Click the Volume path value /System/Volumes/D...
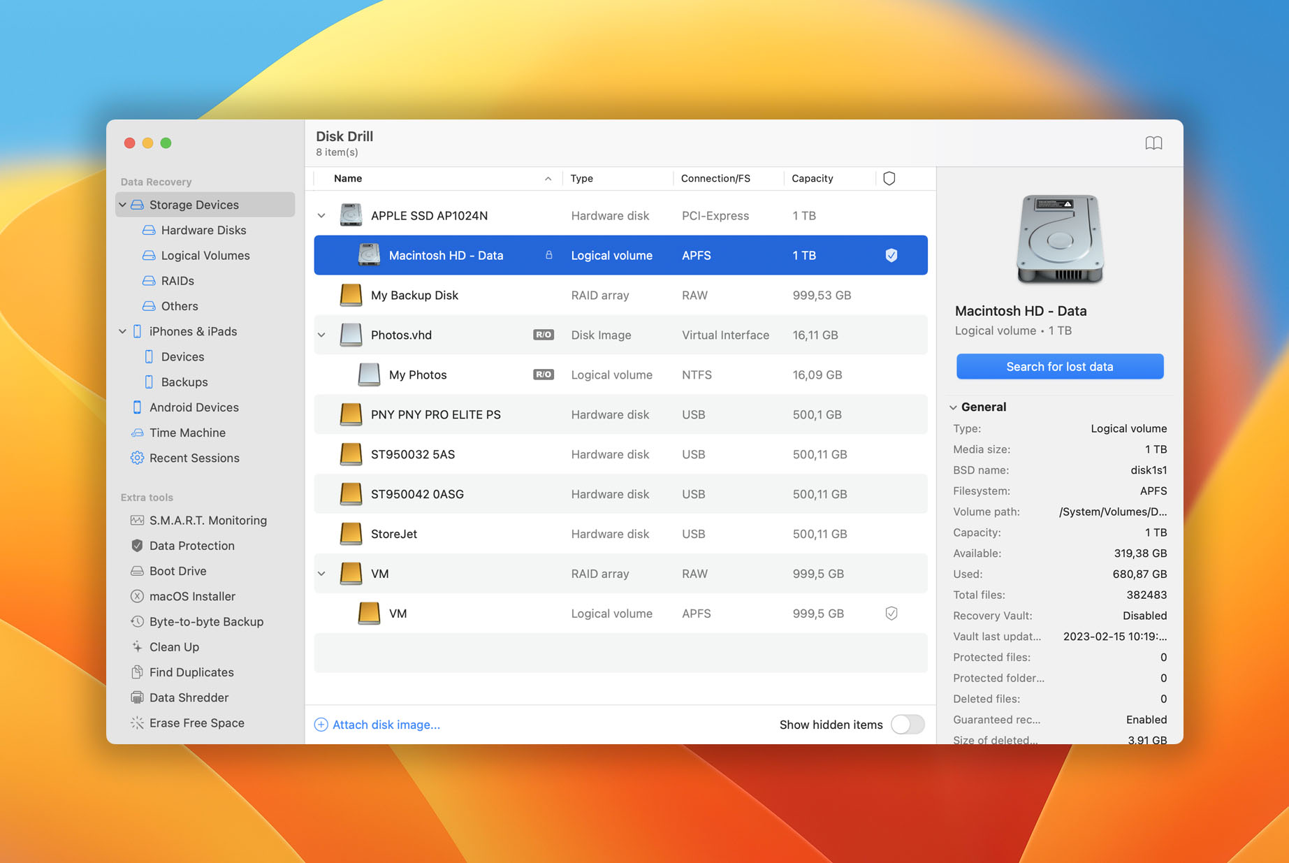Screen dimensions: 1289x863 coord(1113,512)
